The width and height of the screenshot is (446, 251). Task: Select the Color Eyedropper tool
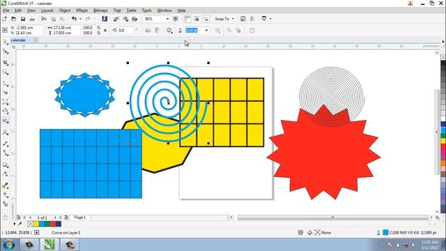point(5,185)
